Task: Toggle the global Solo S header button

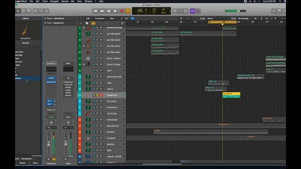Action: coord(93,23)
